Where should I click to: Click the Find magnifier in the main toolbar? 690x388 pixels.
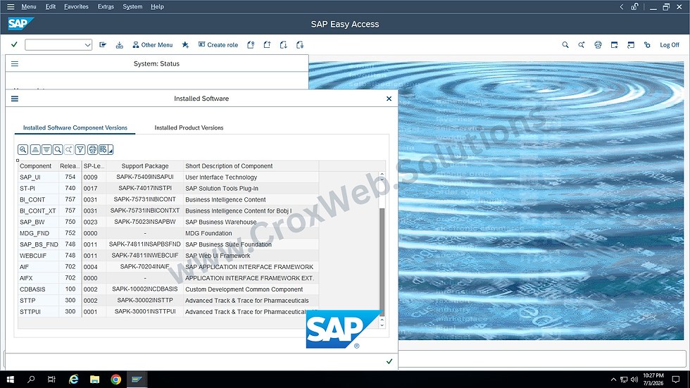565,45
